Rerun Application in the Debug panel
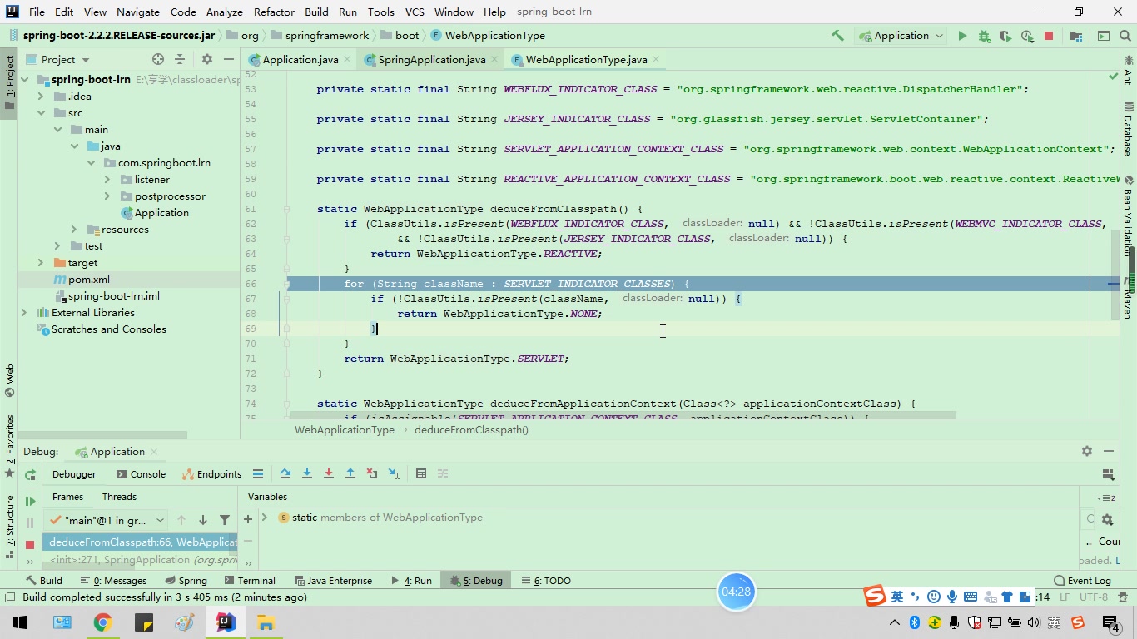The height and width of the screenshot is (639, 1137). click(x=30, y=474)
